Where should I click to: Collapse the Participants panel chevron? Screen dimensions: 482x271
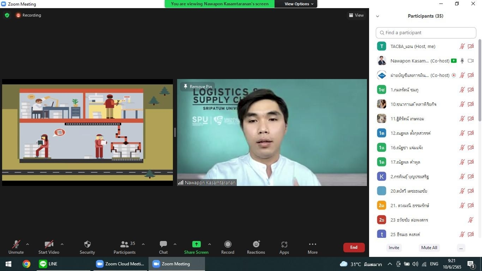(x=378, y=16)
